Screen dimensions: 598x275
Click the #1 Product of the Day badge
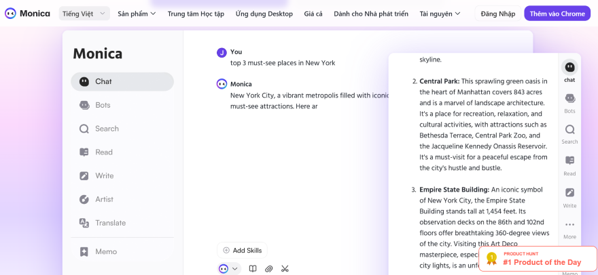click(538, 258)
